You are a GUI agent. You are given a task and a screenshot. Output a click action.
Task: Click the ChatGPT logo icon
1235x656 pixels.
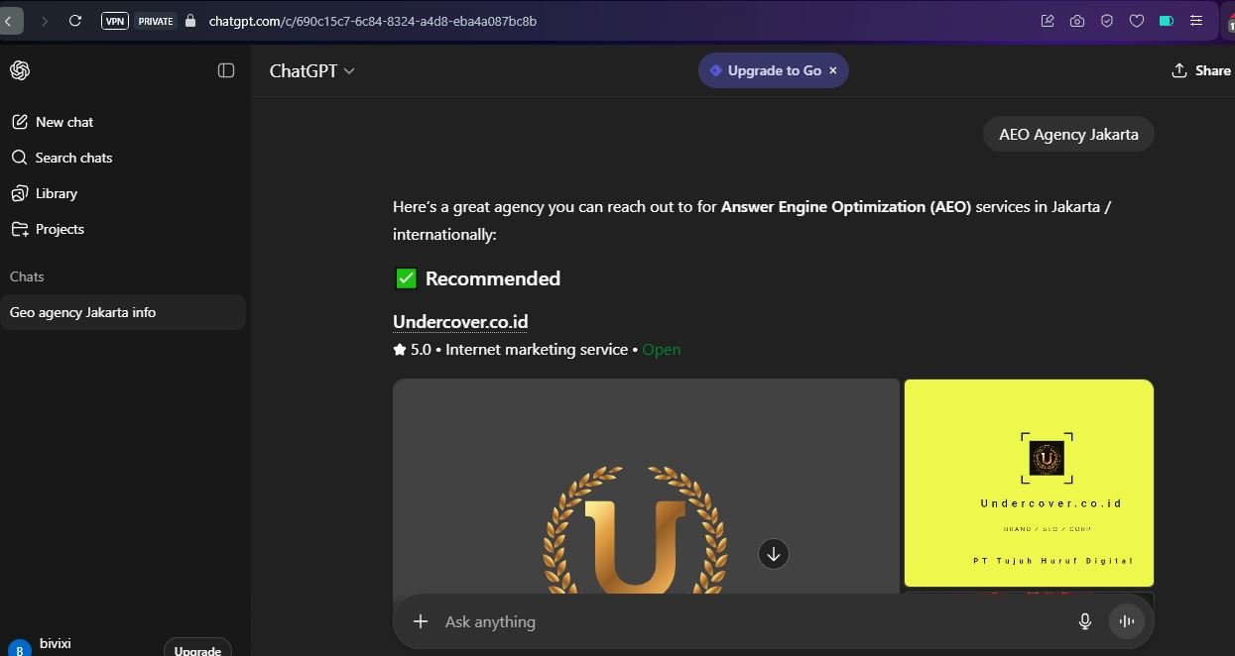(20, 70)
